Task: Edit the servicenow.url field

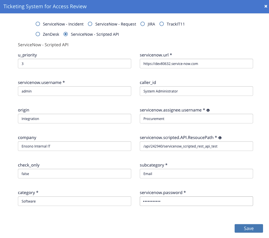Action: click(x=196, y=64)
